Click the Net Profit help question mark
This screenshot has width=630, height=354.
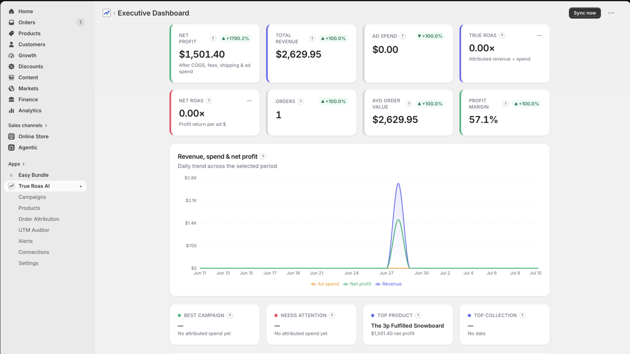[x=213, y=39]
